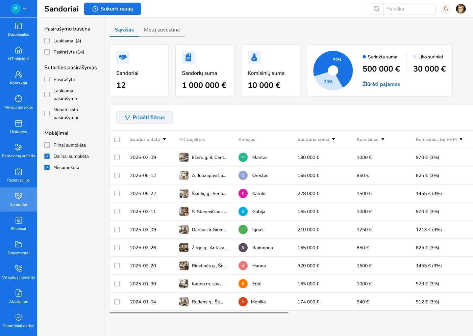Image resolution: width=473 pixels, height=336 pixels.
Task: Go to NT objektai section
Action: coord(18,54)
